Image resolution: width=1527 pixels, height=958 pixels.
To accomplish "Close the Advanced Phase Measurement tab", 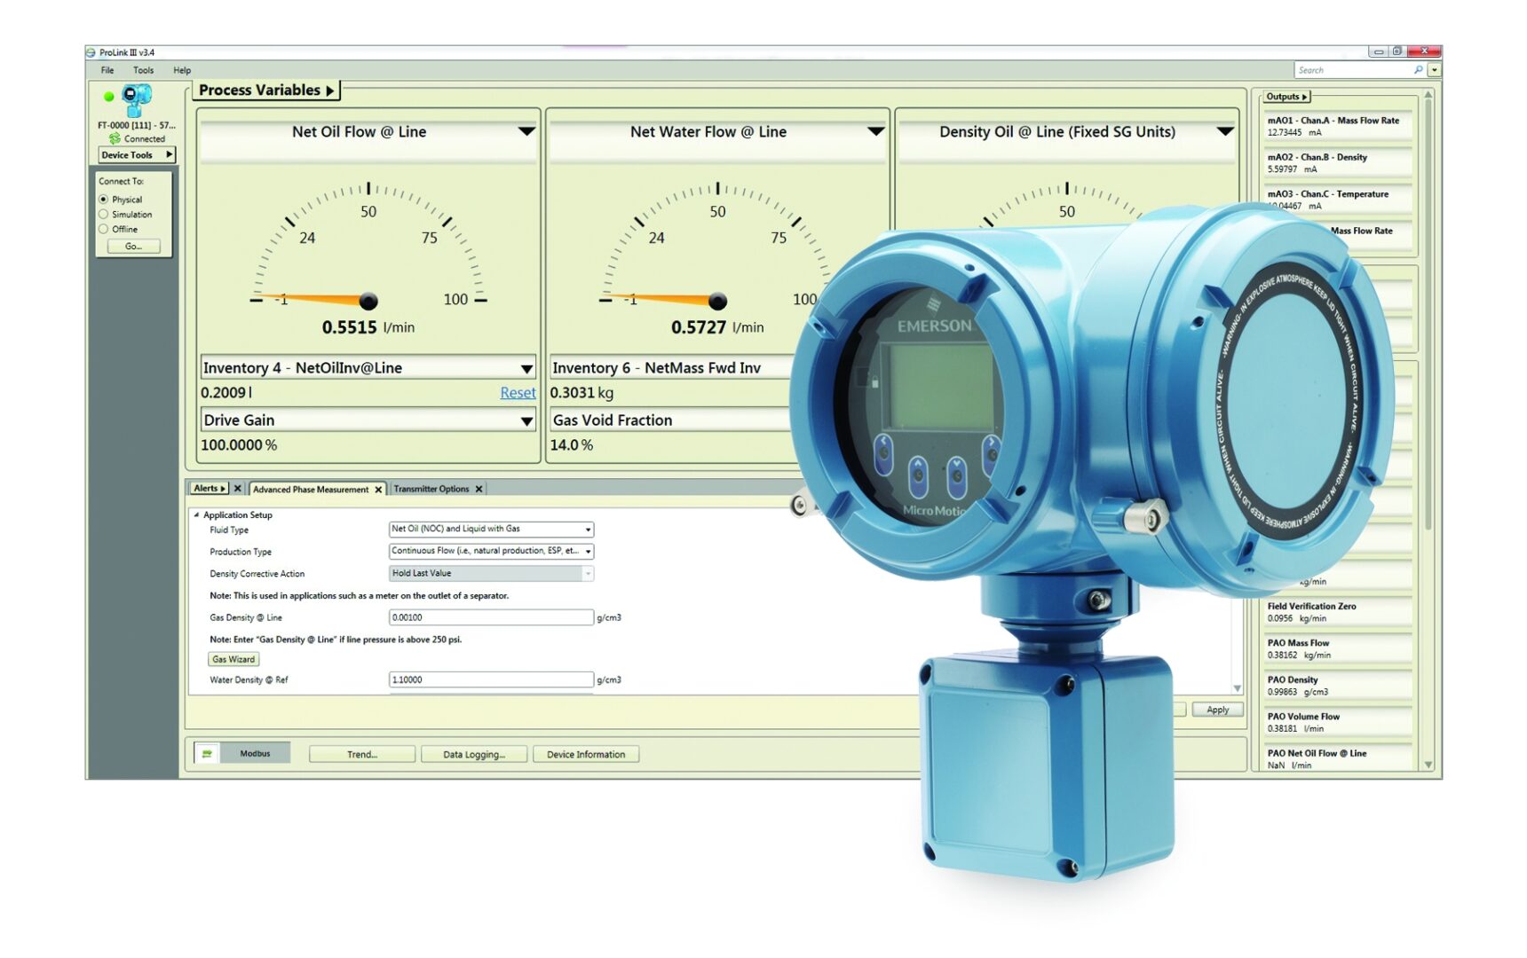I will [x=378, y=490].
